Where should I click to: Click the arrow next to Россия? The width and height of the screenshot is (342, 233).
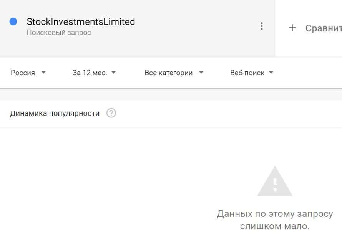click(43, 73)
